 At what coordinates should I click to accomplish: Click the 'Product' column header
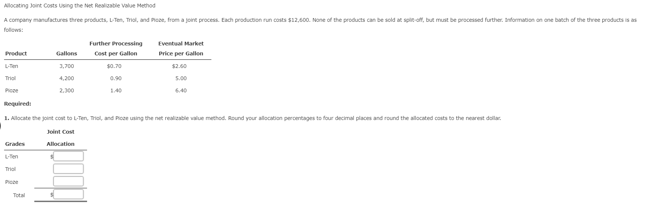click(x=16, y=54)
